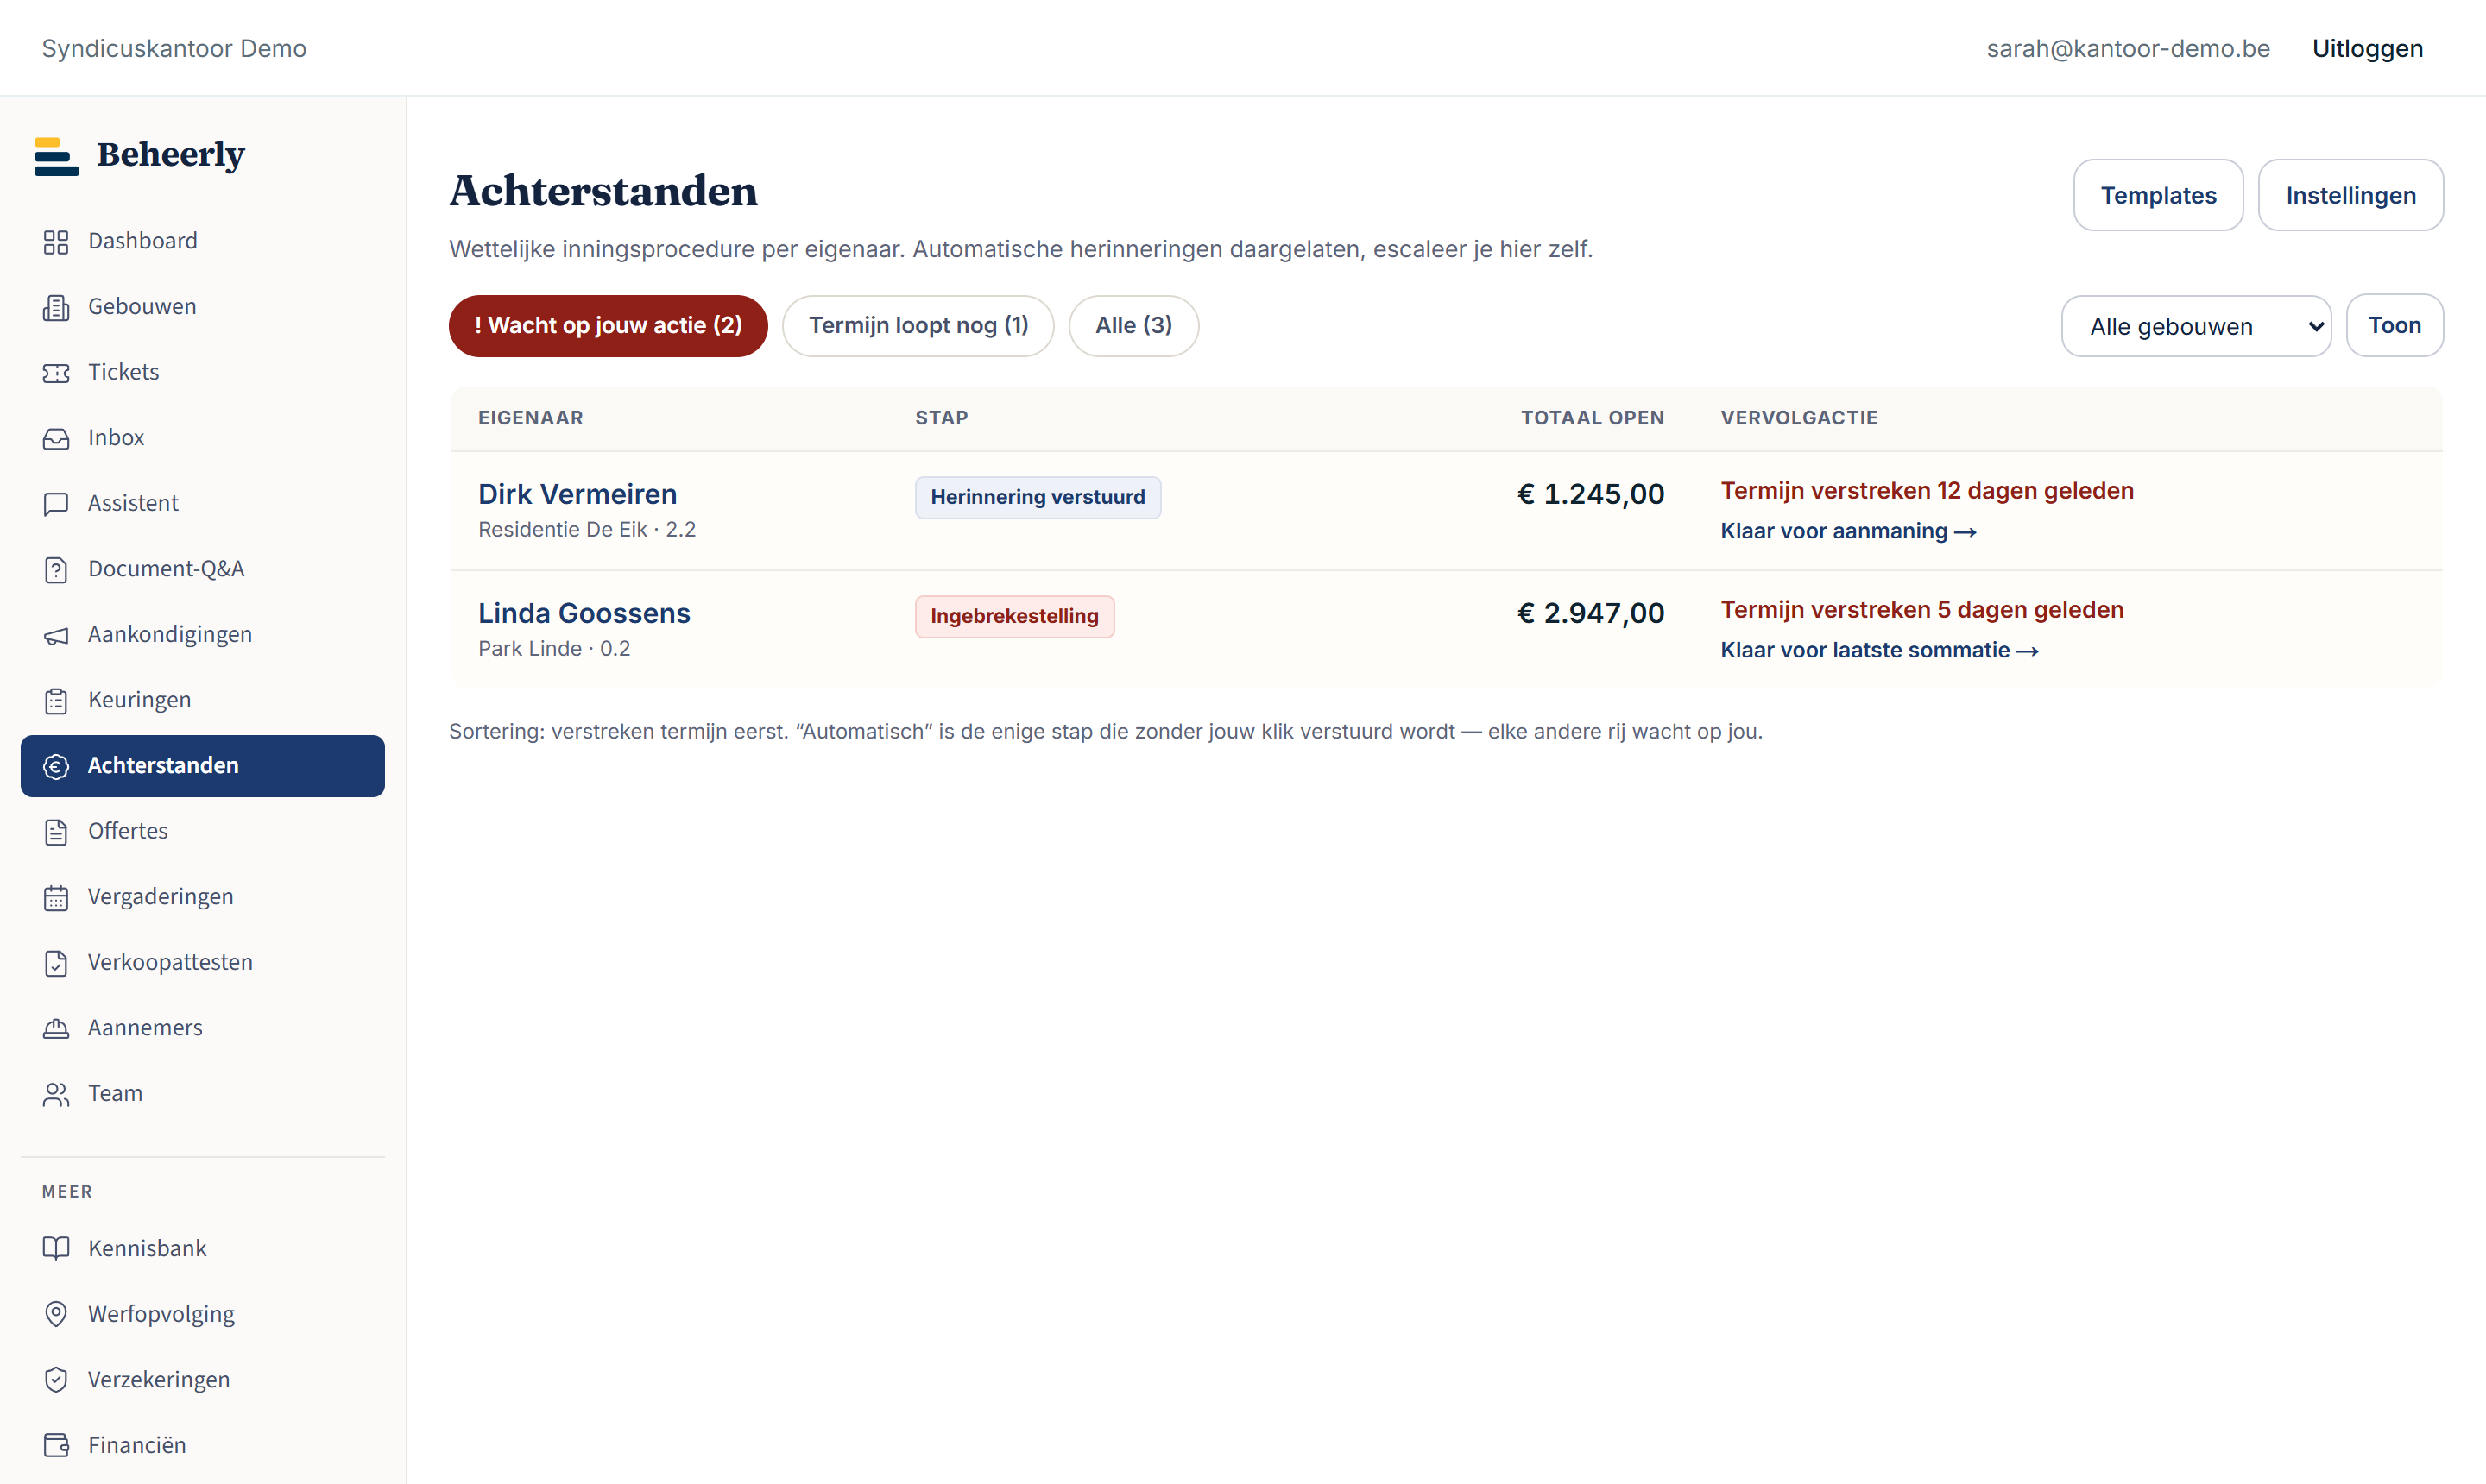Click the amount € 2.947,00

[x=1591, y=613]
